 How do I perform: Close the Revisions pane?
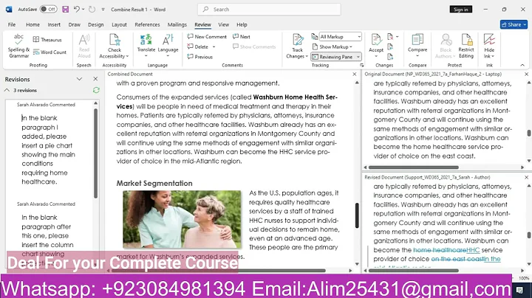click(95, 79)
